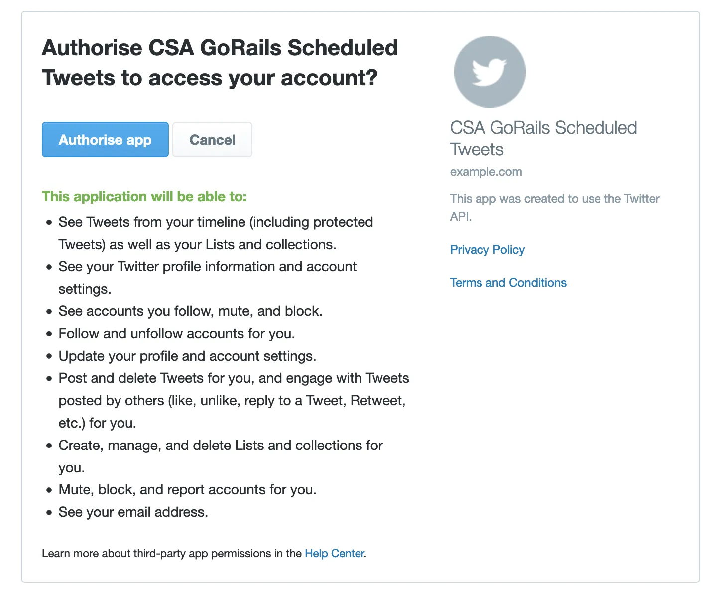Click the 'Authorise CSA GoRails Scheduled Tweets' page heading
This screenshot has width=720, height=596.
pyautogui.click(x=220, y=63)
